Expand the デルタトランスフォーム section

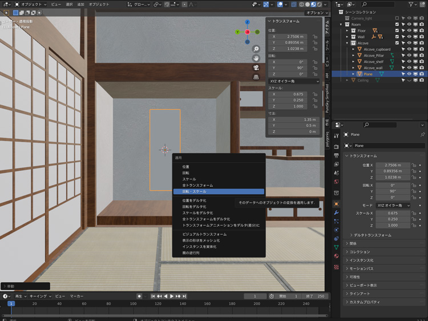pos(370,235)
